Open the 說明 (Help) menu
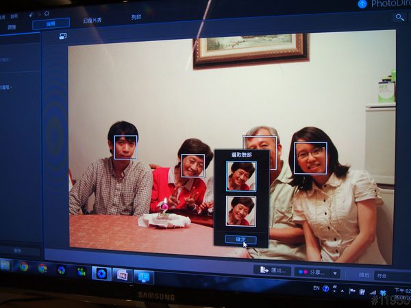 (14, 16)
